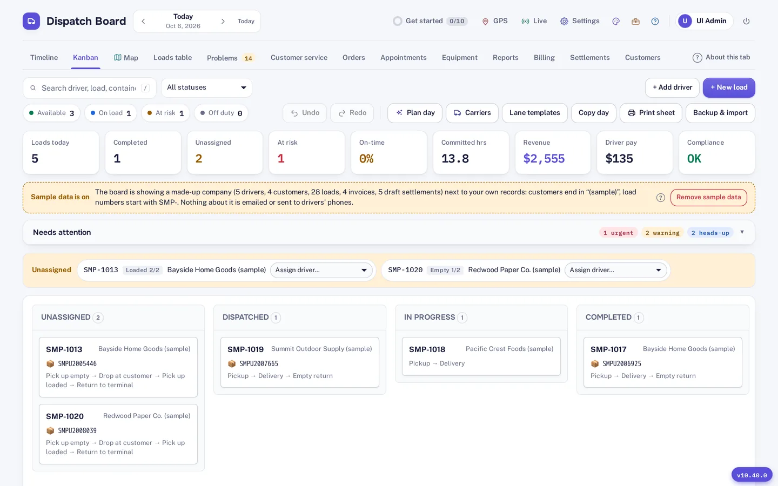Toggle the Available drivers filter chip

click(x=52, y=113)
